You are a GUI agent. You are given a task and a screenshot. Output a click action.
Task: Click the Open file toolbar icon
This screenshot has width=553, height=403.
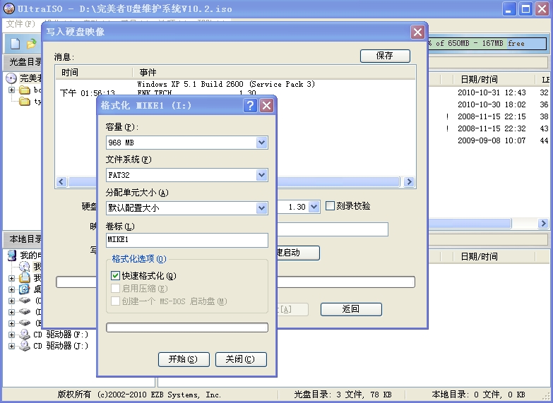[31, 43]
